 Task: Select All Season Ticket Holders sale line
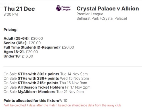(47, 87)
